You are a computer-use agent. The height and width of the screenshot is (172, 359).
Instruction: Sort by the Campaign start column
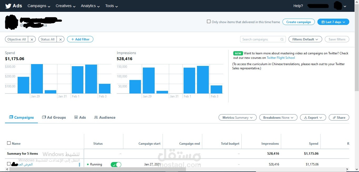[x=149, y=144]
